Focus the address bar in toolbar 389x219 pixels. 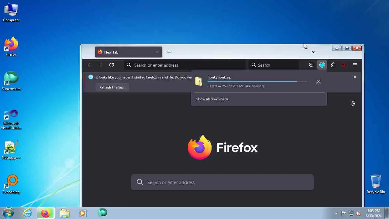tap(185, 65)
